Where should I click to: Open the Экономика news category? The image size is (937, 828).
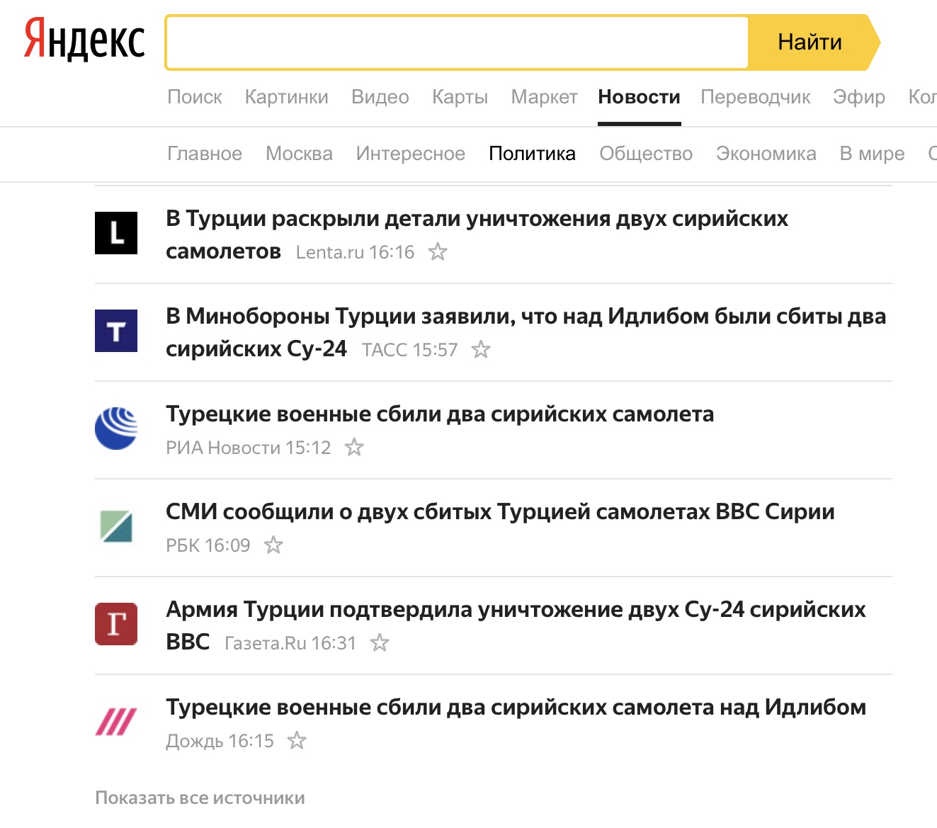coord(766,154)
